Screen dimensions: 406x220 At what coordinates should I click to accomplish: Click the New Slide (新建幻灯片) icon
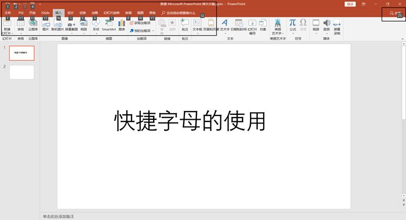7,23
